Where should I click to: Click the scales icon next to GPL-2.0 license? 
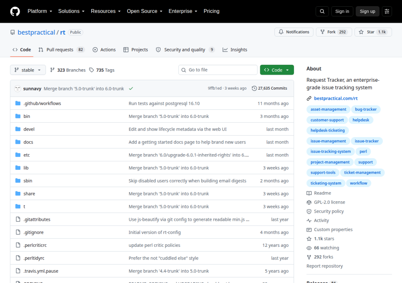click(309, 202)
